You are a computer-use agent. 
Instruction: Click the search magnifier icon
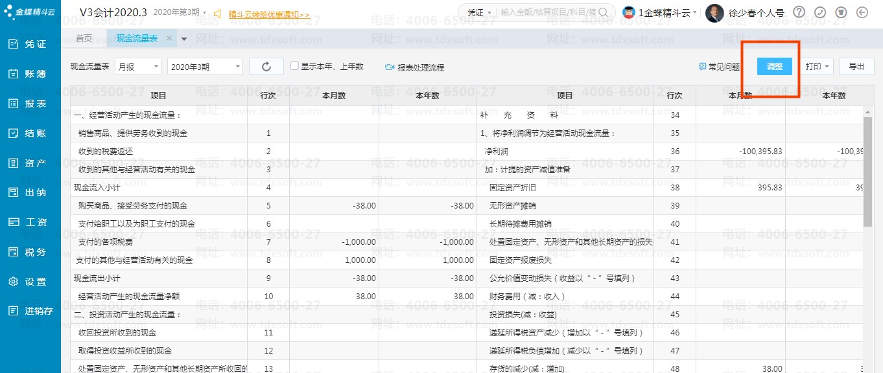click(604, 12)
